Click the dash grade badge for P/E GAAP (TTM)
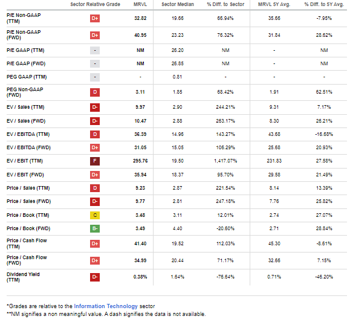350x322 pixels. pos(95,50)
